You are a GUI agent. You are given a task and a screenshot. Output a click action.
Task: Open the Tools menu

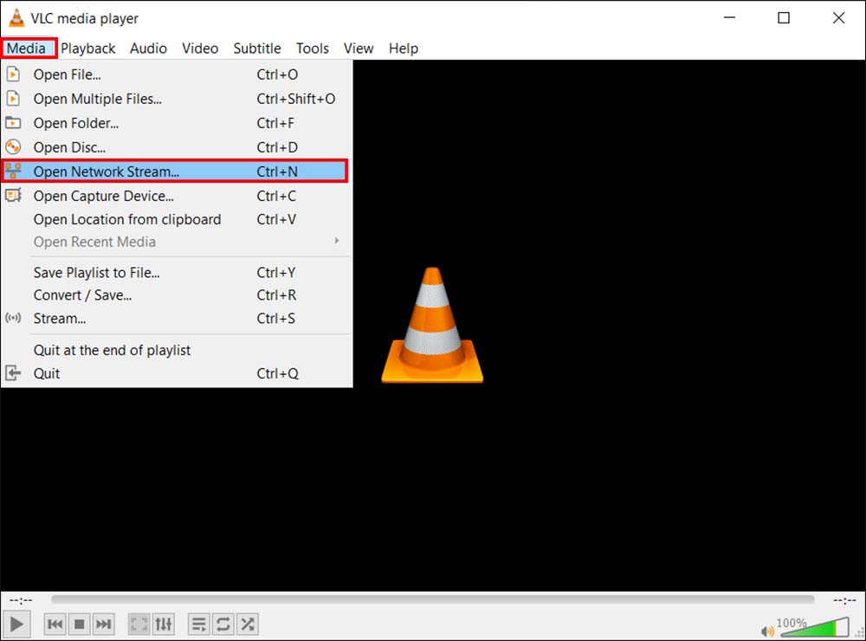pyautogui.click(x=312, y=48)
